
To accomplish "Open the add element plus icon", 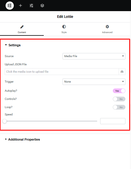I will [x=21, y=6].
